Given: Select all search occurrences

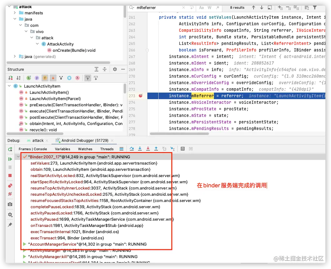Looking at the screenshot, I should point(296,8).
